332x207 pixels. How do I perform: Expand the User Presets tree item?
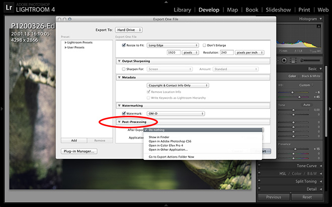(x=65, y=48)
